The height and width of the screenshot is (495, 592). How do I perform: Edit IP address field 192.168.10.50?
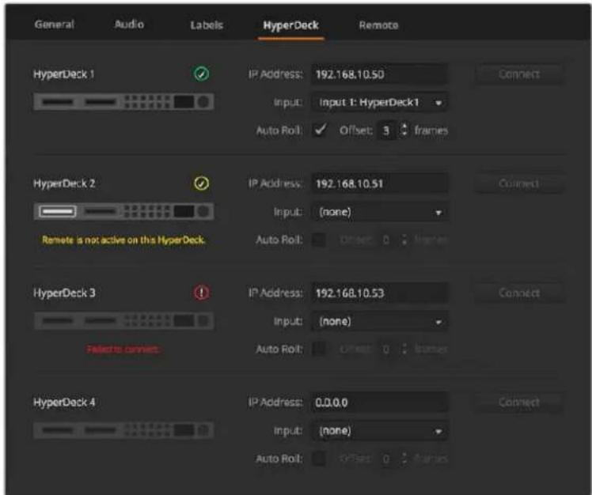point(379,74)
